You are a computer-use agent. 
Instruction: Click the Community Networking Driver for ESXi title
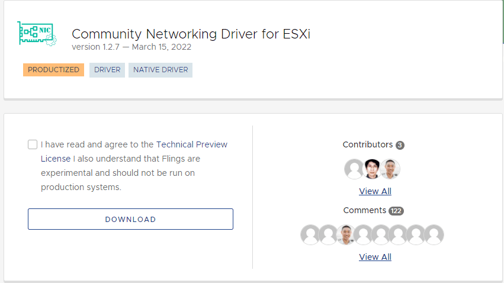click(191, 34)
